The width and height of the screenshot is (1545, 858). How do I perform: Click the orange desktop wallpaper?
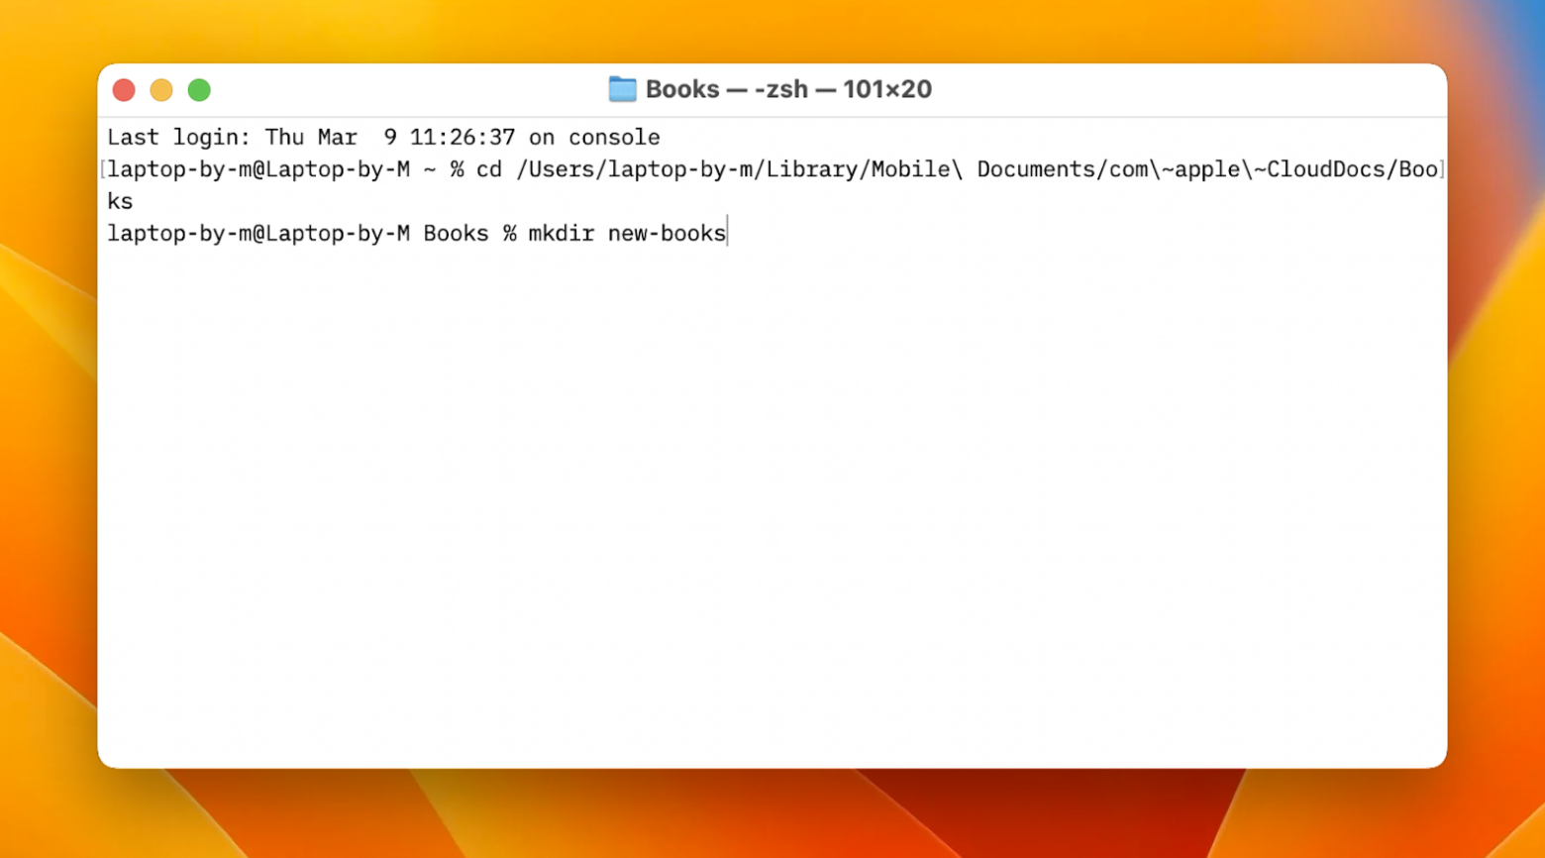coord(50,426)
